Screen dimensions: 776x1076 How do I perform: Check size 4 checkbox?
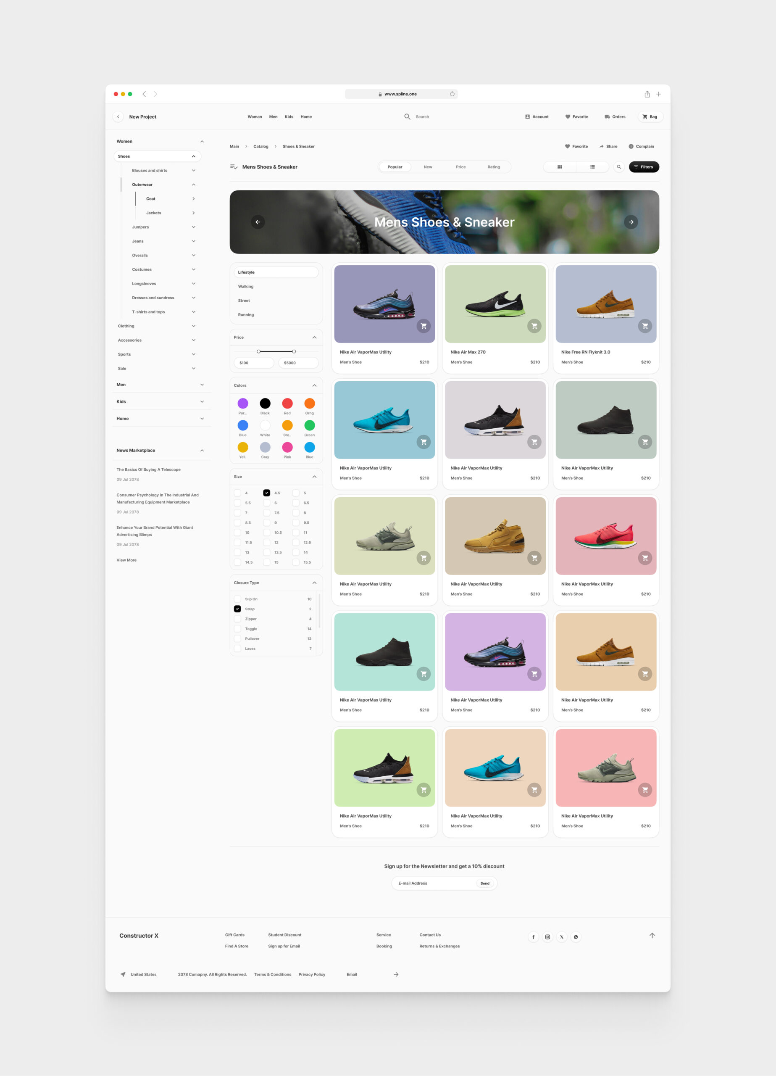click(238, 493)
